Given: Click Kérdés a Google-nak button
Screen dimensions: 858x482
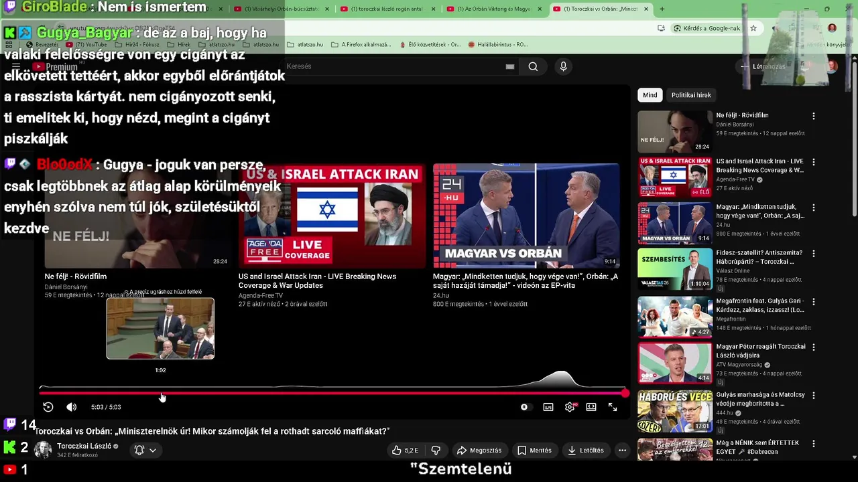Looking at the screenshot, I should (707, 28).
